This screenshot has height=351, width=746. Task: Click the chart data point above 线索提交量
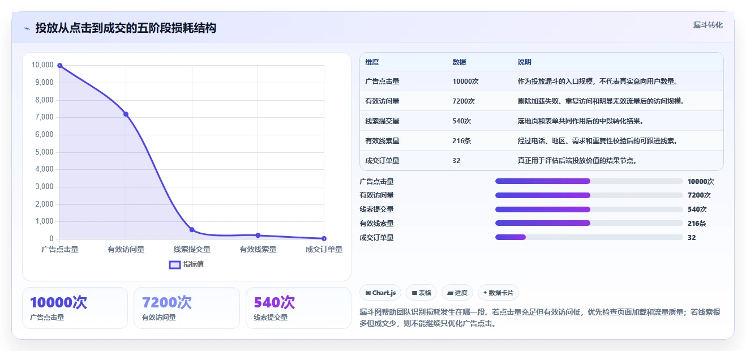(192, 229)
